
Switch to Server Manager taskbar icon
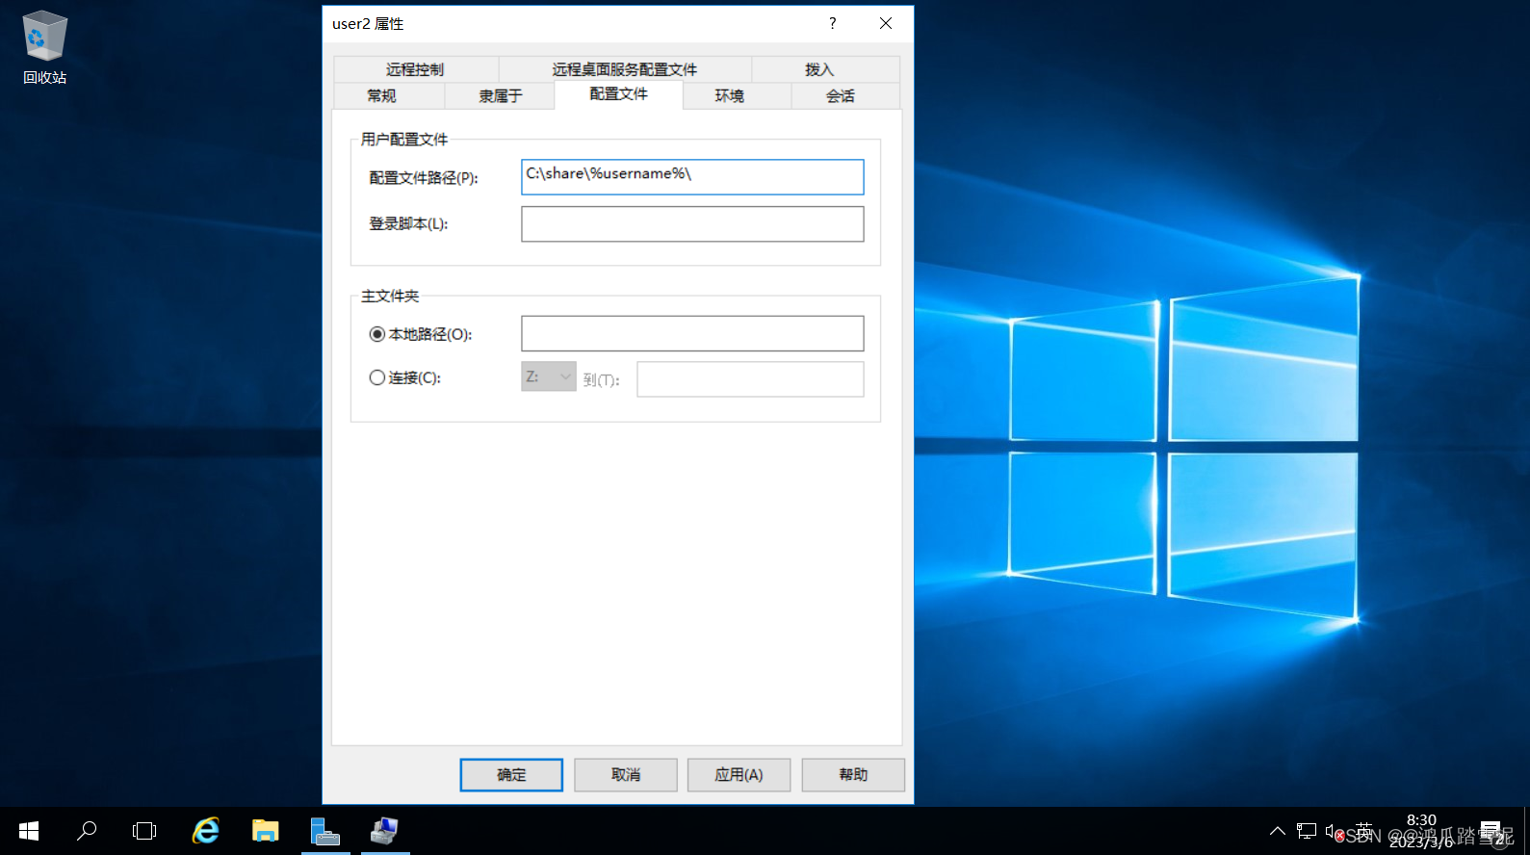pyautogui.click(x=325, y=831)
